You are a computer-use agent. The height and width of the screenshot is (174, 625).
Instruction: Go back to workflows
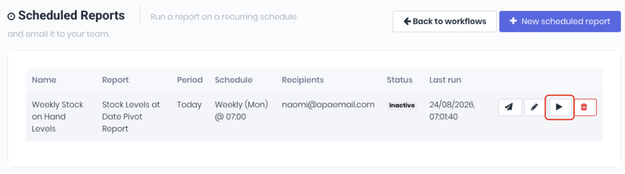[444, 21]
